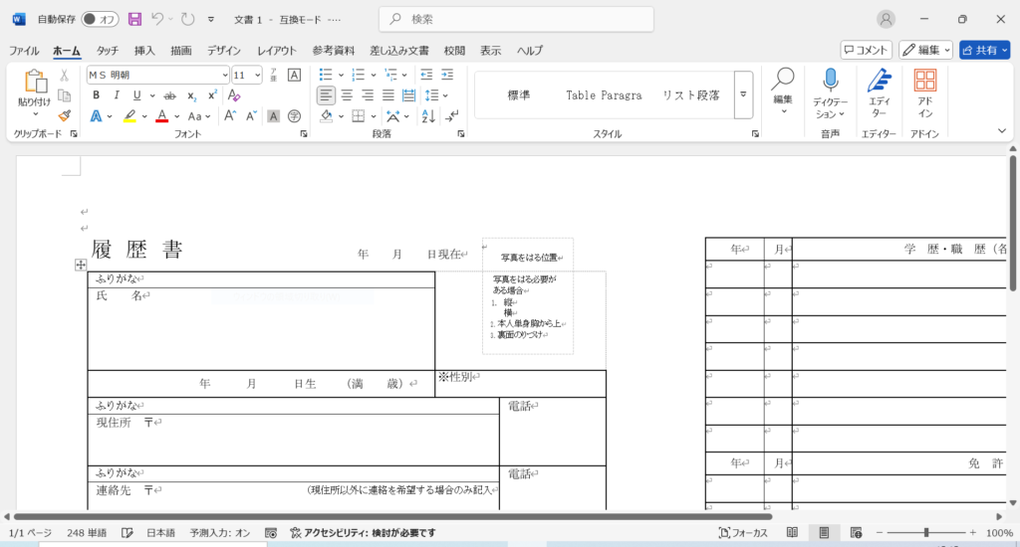Viewport: 1020px width, 547px height.
Task: Click the zoom slider in status bar
Action: coord(926,533)
